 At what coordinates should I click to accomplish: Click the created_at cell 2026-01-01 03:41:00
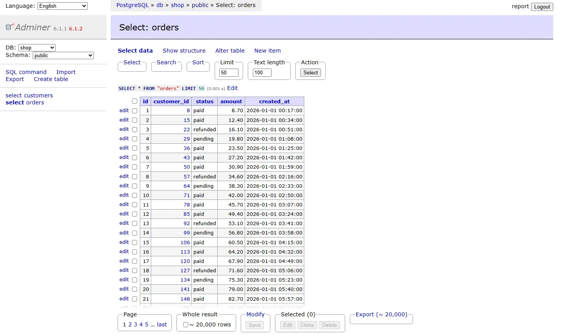tap(275, 224)
